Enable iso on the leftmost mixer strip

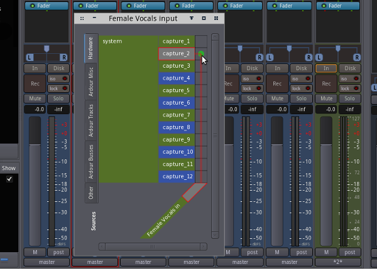coord(58,79)
